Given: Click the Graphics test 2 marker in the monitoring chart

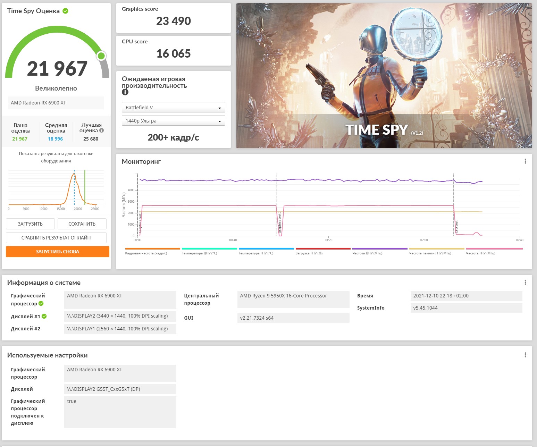Looking at the screenshot, I should 279,222.
